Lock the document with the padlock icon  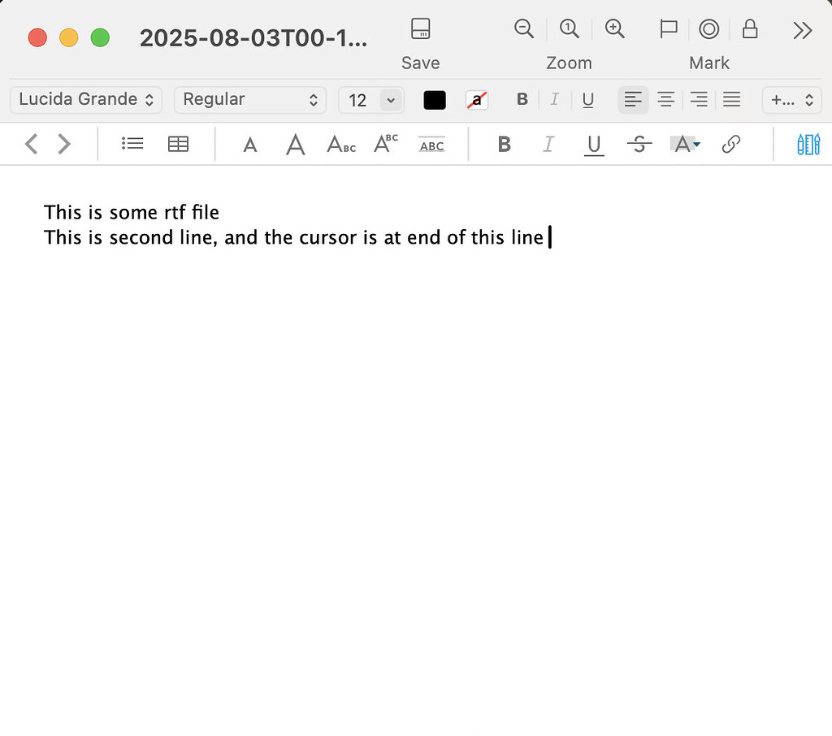(x=750, y=29)
